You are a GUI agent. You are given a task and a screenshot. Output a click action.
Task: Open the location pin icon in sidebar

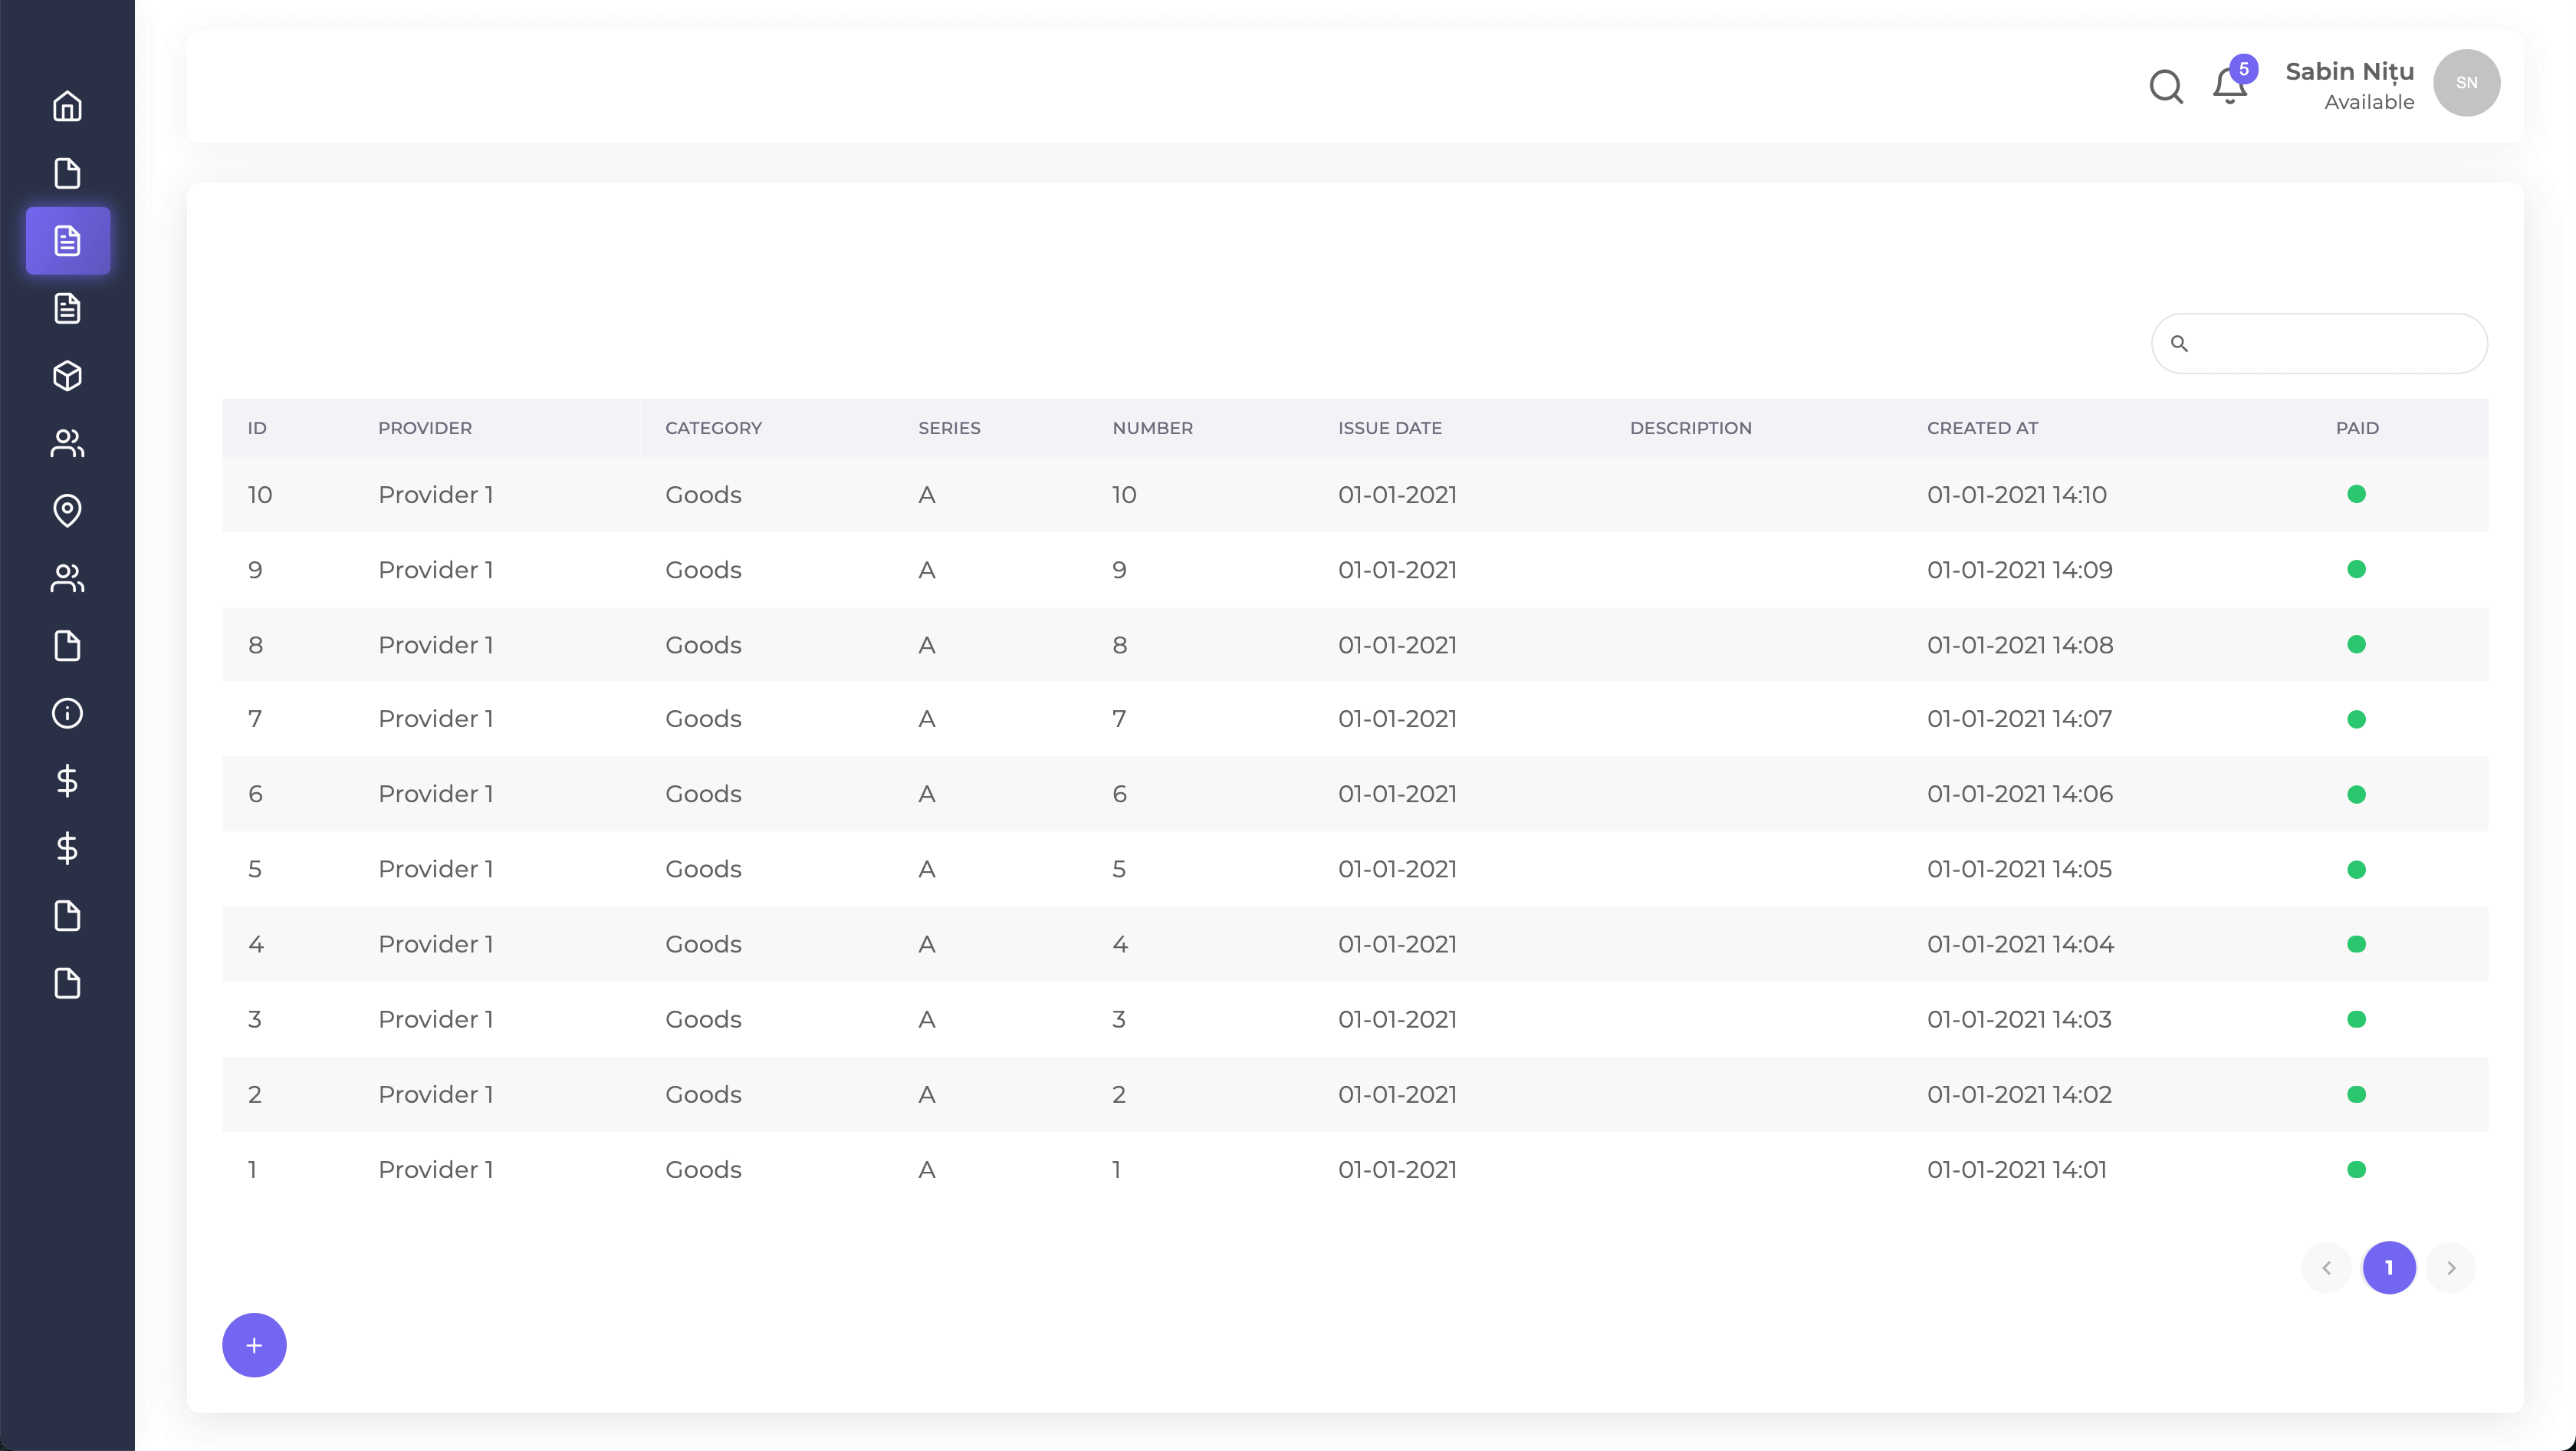click(x=67, y=511)
